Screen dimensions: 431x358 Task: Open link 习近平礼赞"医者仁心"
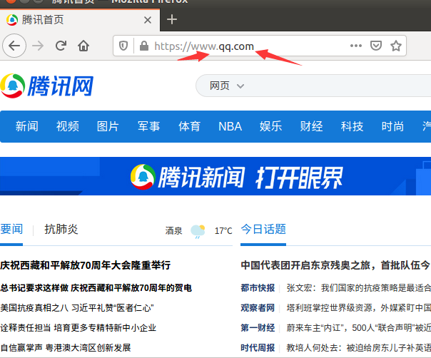click(113, 307)
